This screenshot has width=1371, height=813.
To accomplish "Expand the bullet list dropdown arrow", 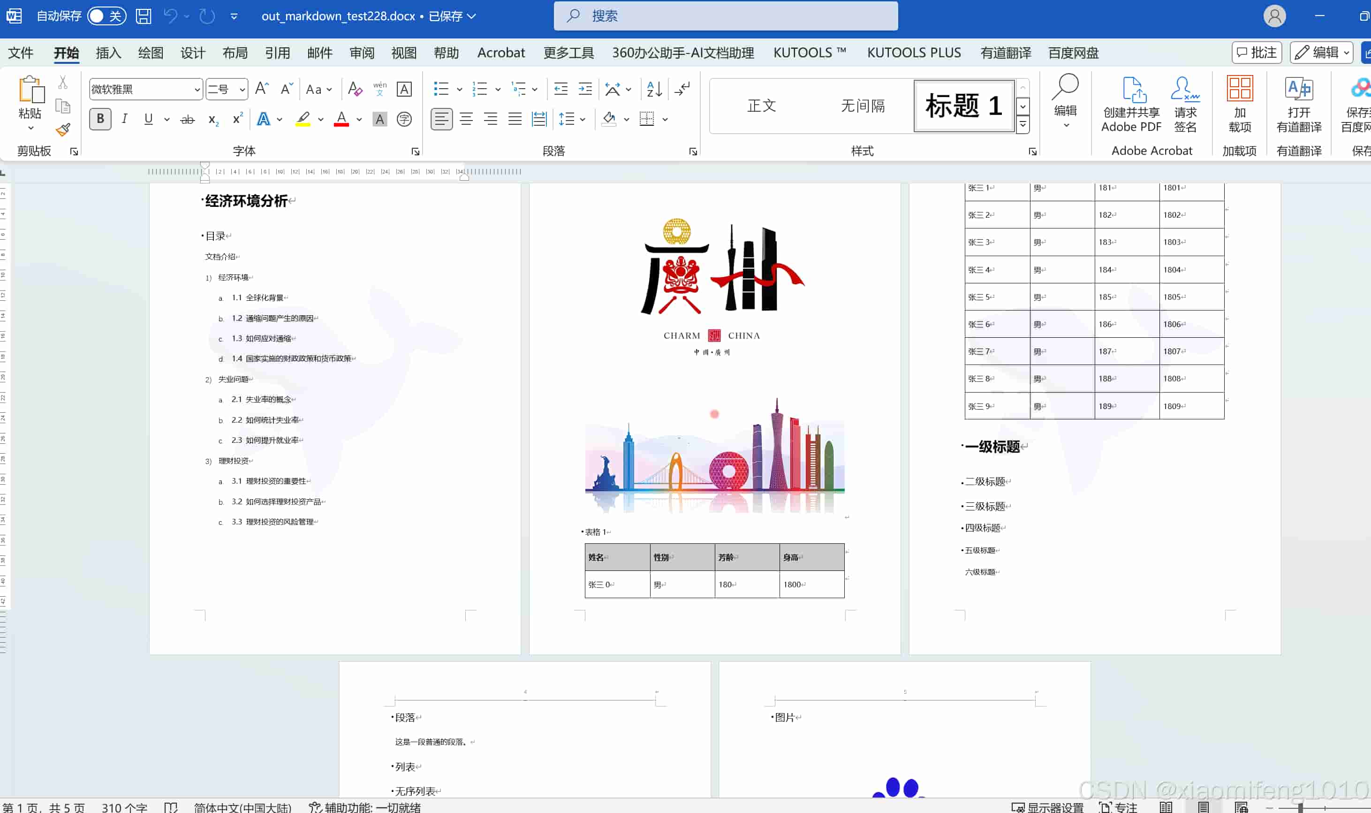I will (460, 89).
